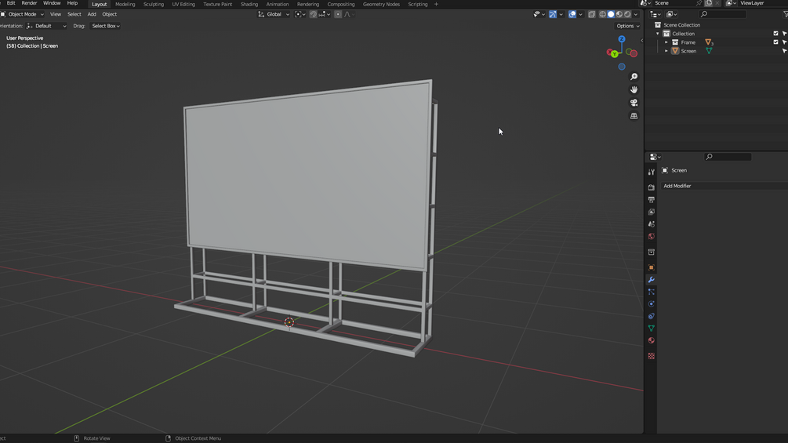
Task: Open the shading options dropdown arrow
Action: (636, 14)
